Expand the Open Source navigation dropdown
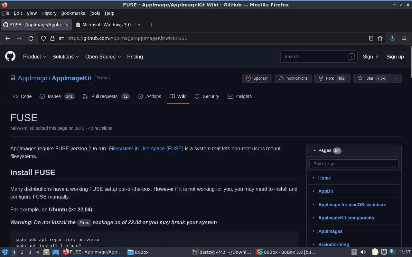 103,57
